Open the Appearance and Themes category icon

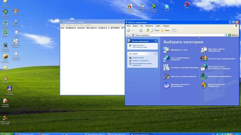(x=166, y=50)
